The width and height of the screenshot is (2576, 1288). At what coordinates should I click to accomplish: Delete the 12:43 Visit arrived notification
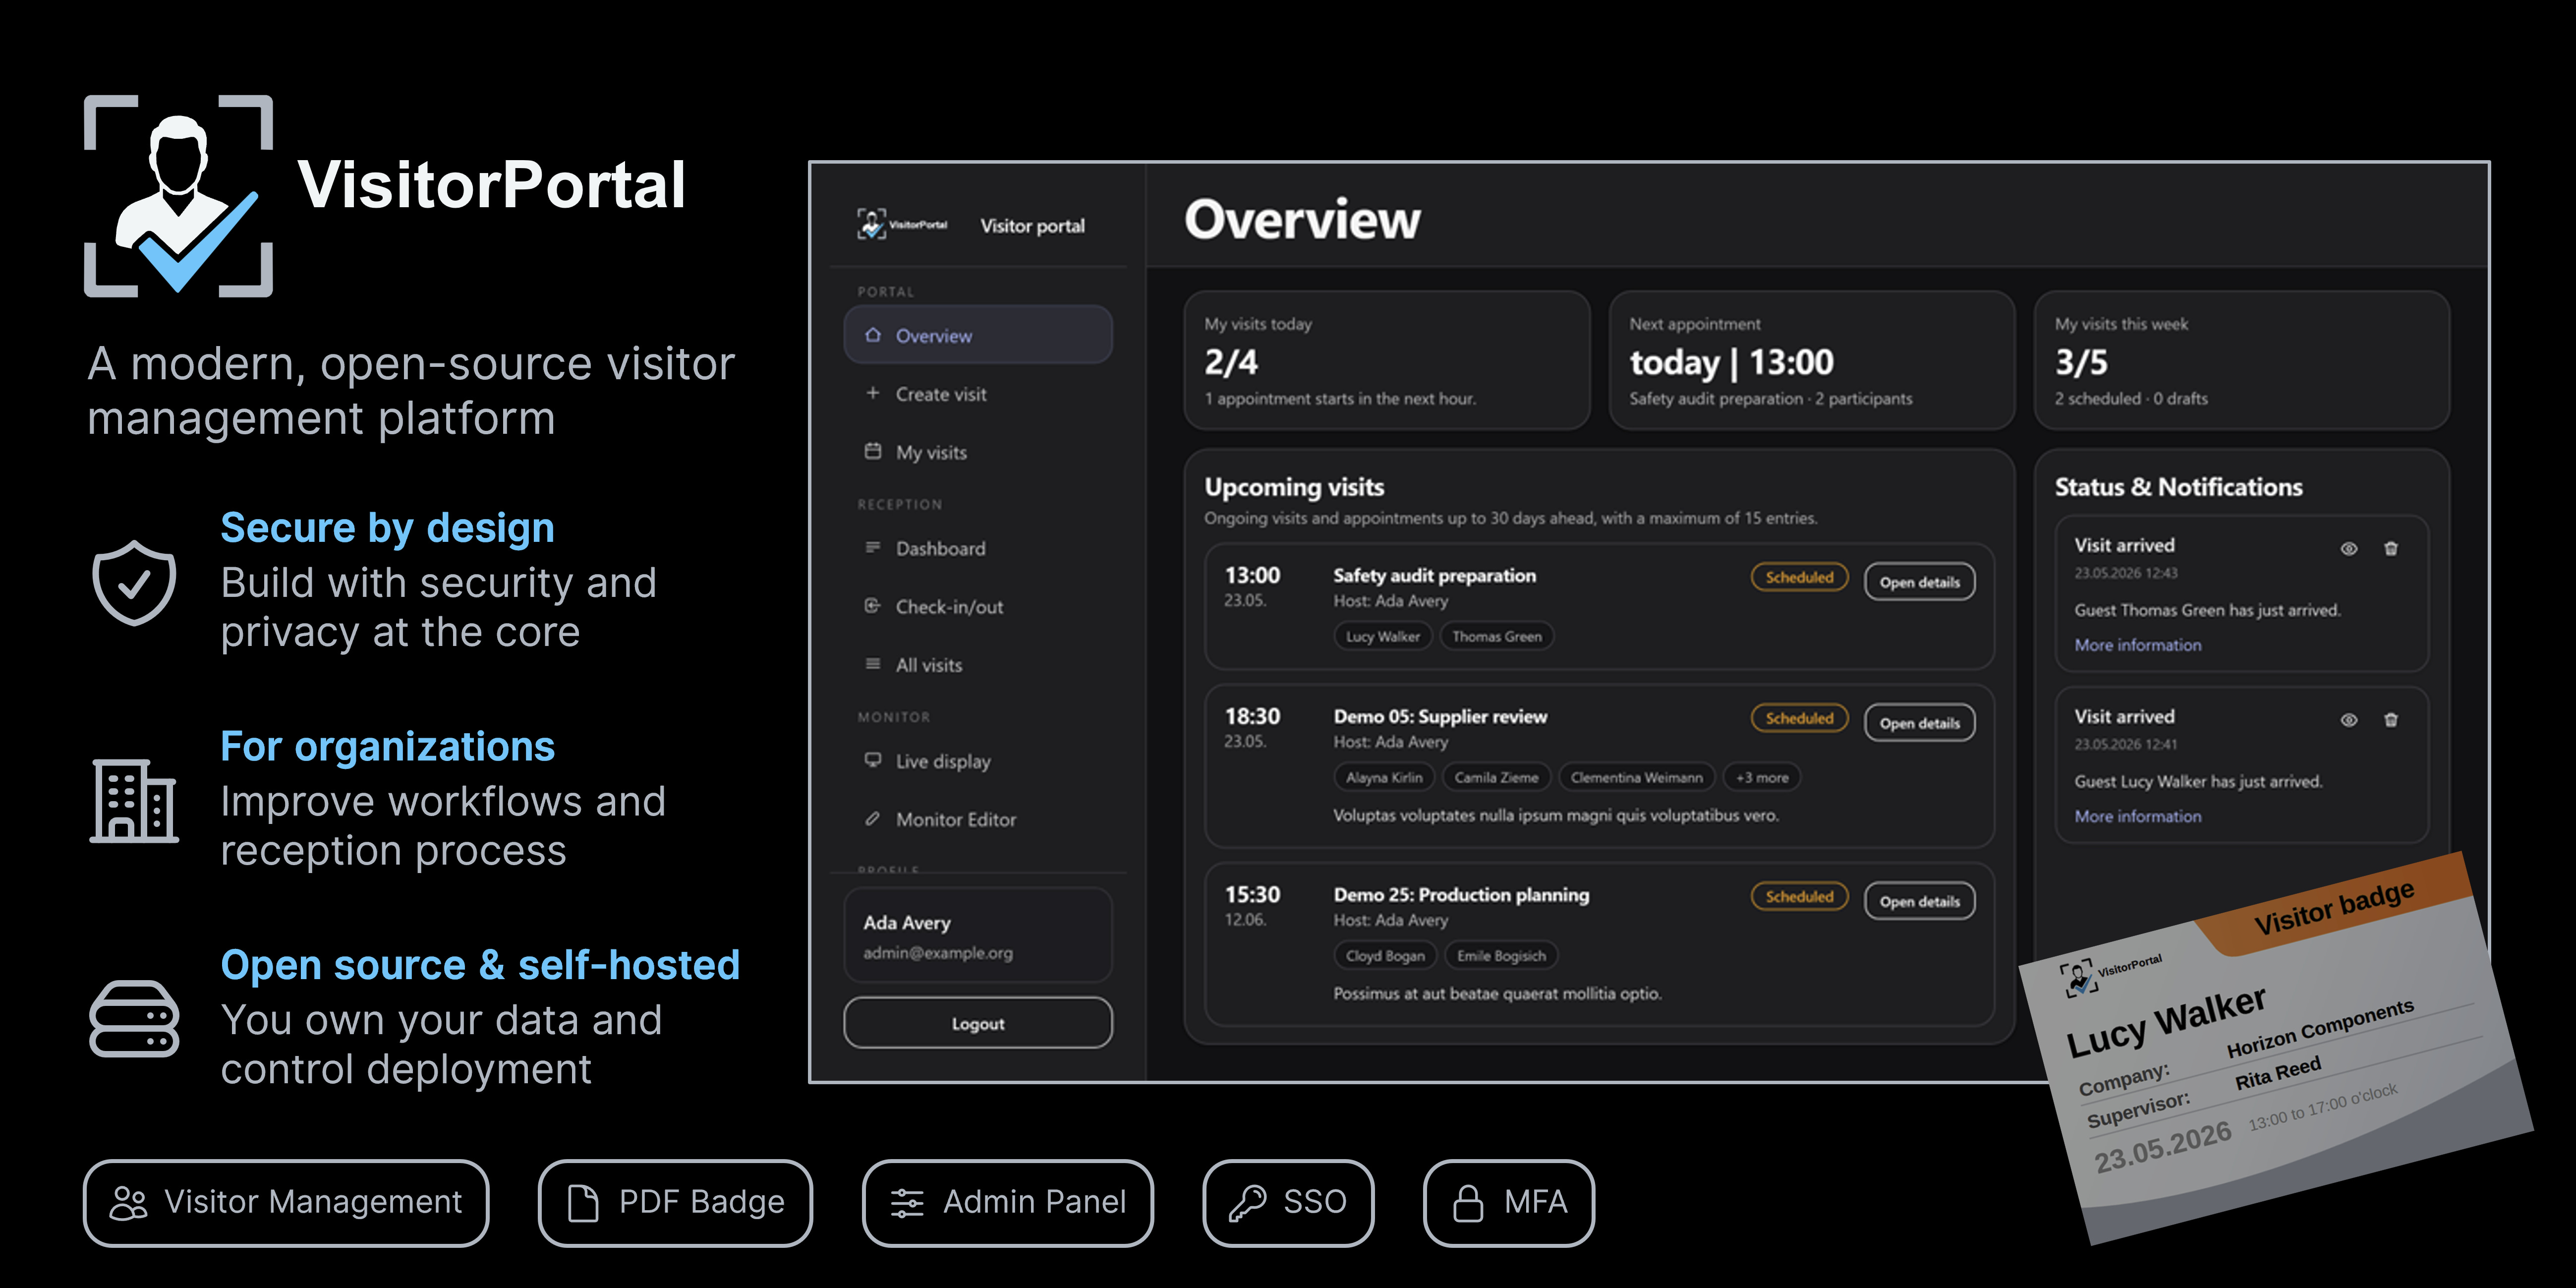tap(2391, 548)
